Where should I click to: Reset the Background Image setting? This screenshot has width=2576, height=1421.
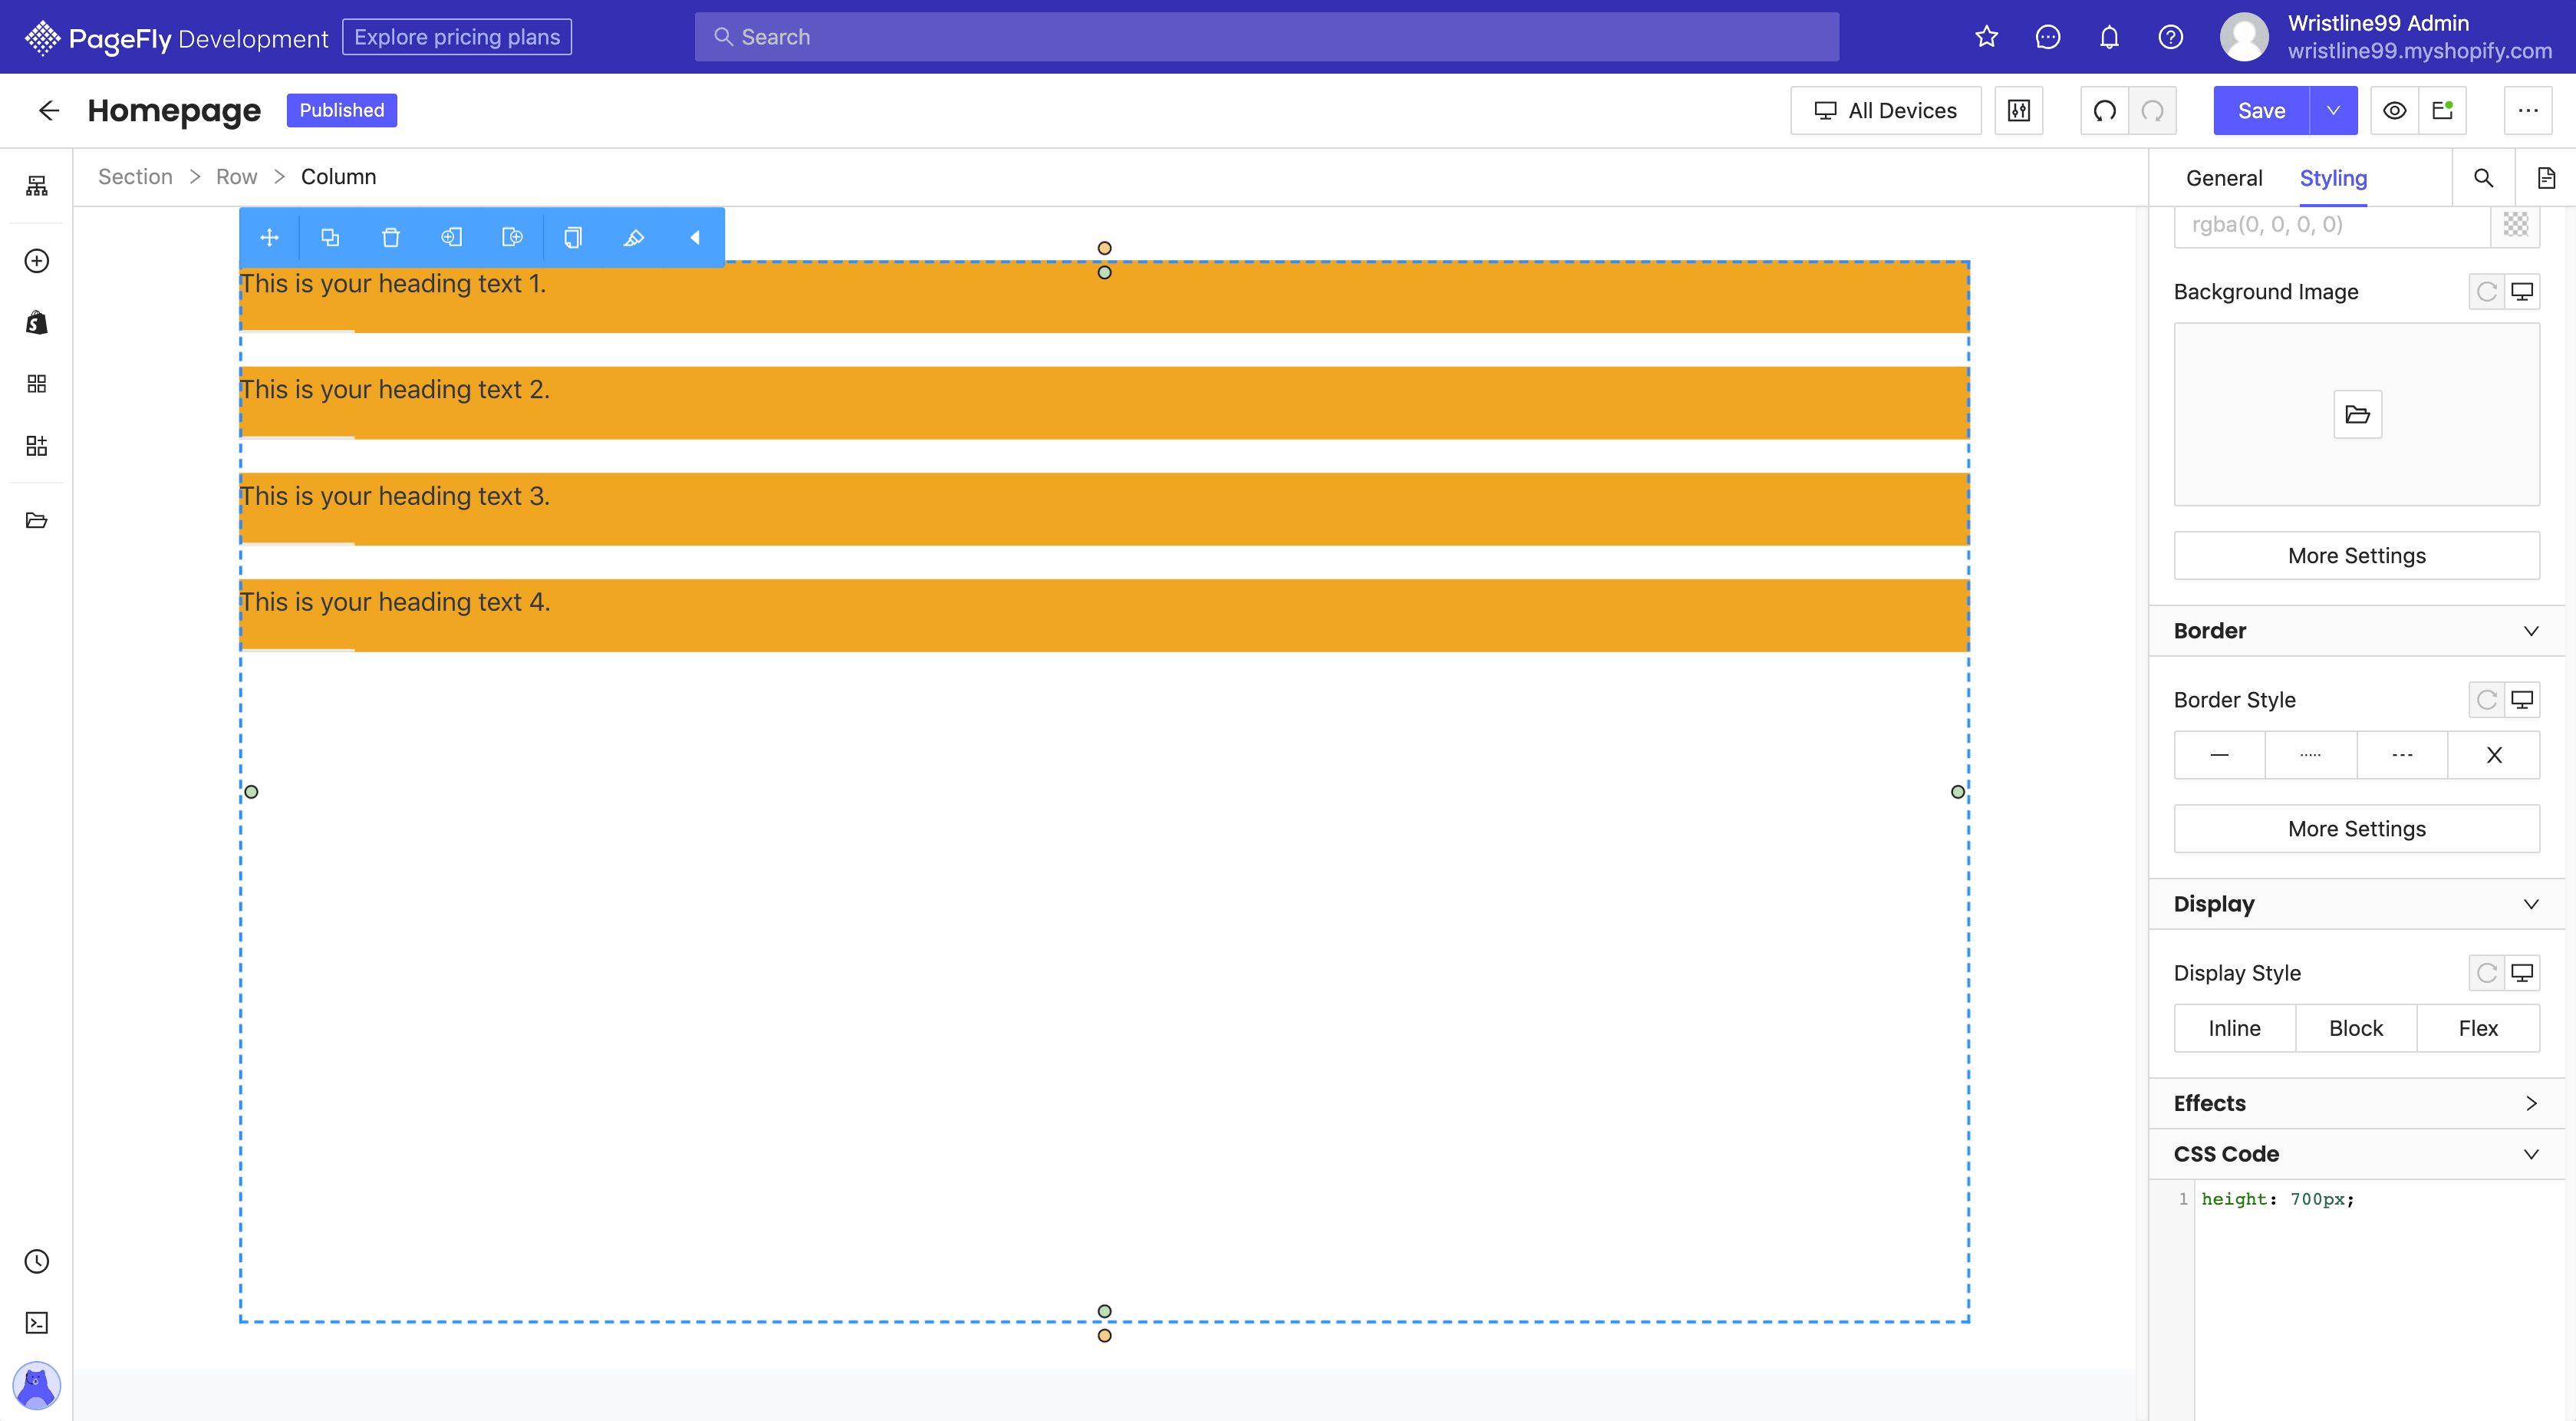point(2487,292)
